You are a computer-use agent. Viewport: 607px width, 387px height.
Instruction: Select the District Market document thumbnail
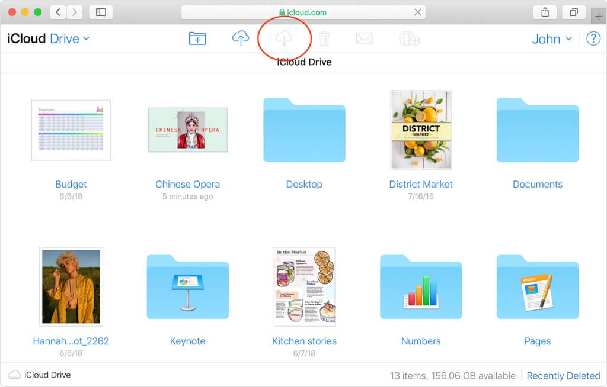click(421, 130)
